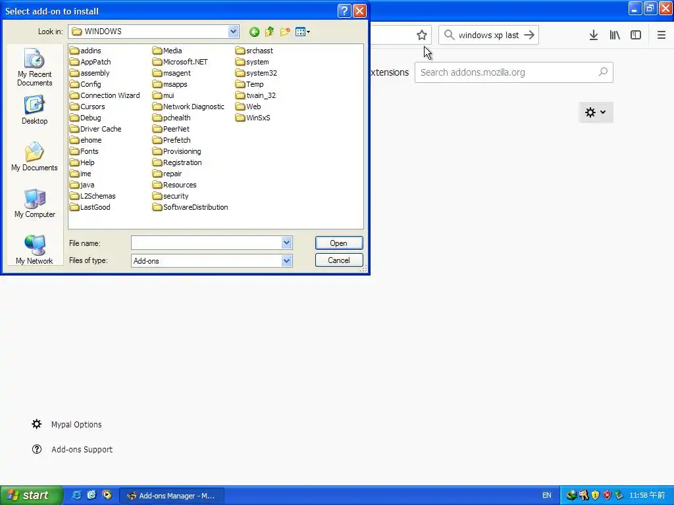Click the Windows start button

point(31,495)
